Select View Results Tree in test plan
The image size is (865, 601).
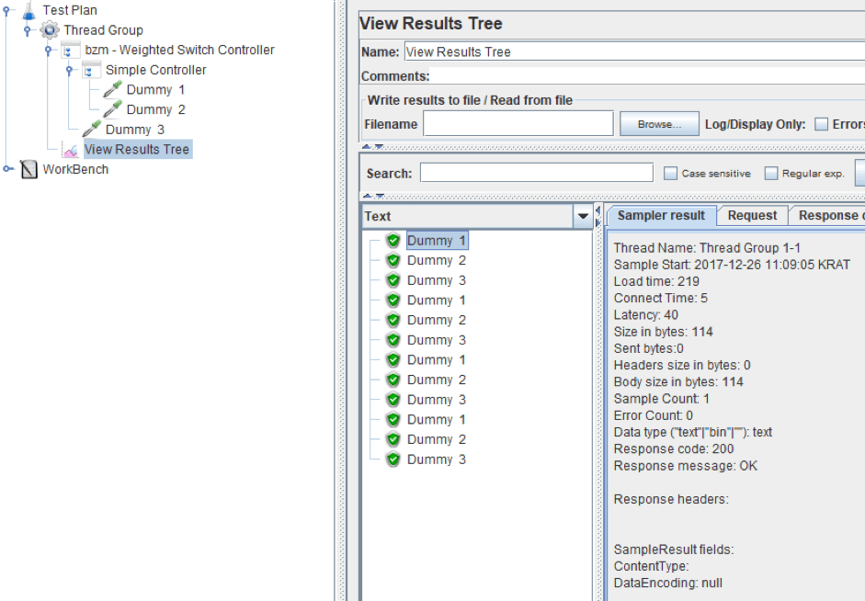pos(137,150)
